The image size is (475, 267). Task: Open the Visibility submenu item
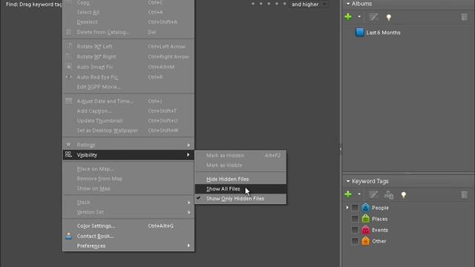(x=128, y=155)
